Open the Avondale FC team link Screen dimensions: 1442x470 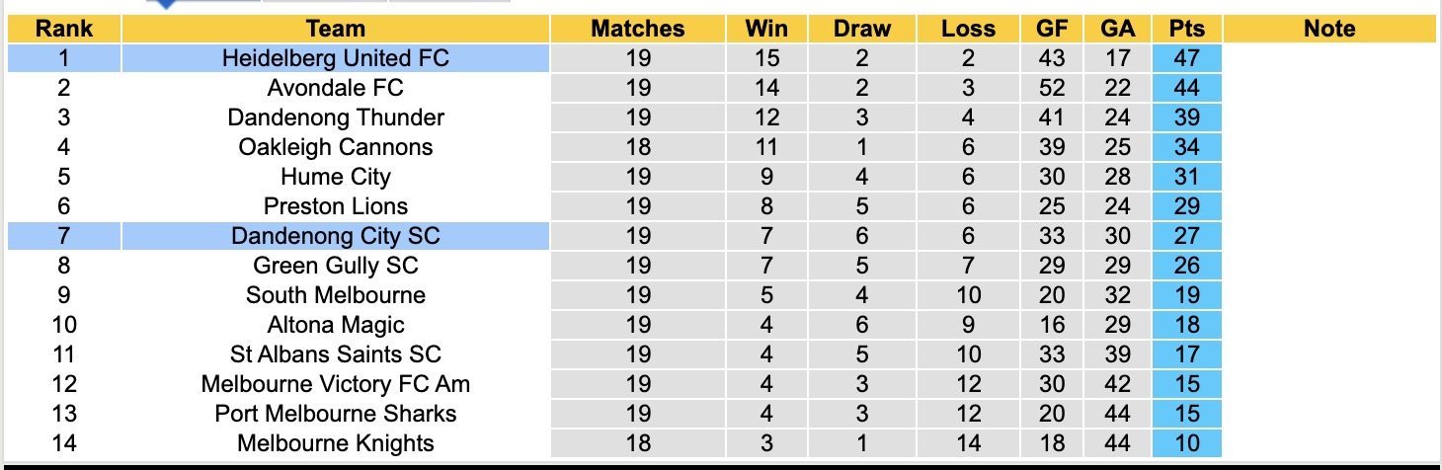click(x=335, y=88)
